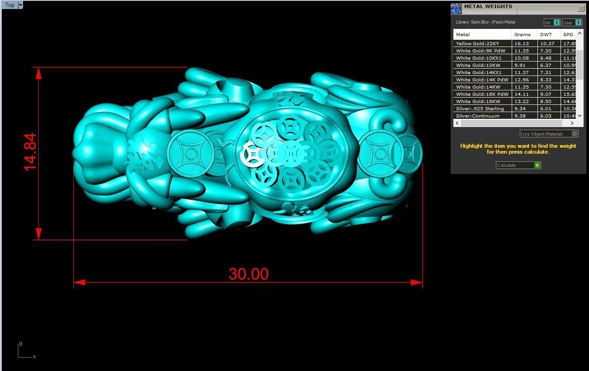Select the Silver:Continuum row

tap(515, 116)
